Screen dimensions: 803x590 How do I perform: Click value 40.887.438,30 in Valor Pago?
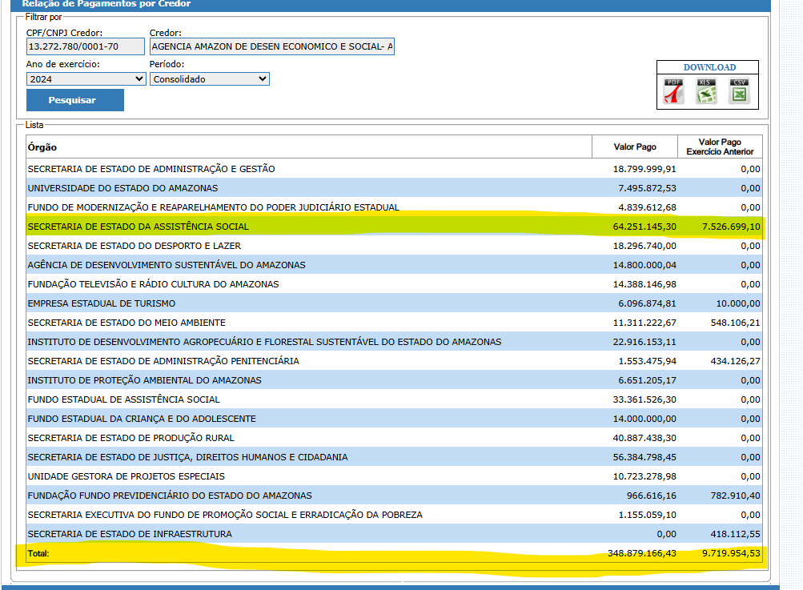pos(644,438)
